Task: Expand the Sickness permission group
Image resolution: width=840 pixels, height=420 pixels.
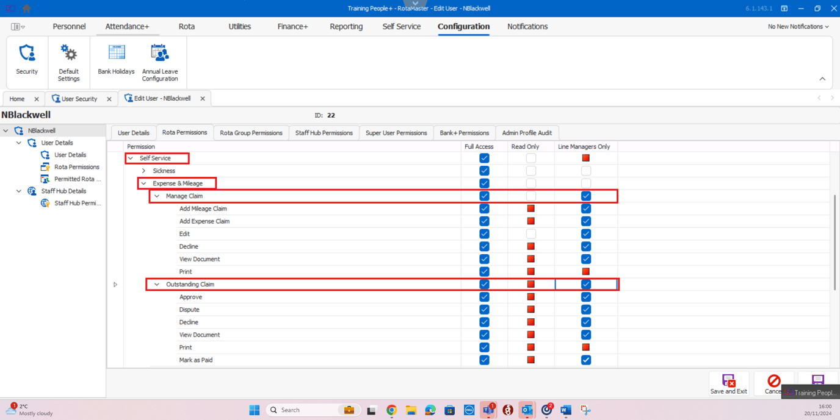Action: pyautogui.click(x=144, y=171)
